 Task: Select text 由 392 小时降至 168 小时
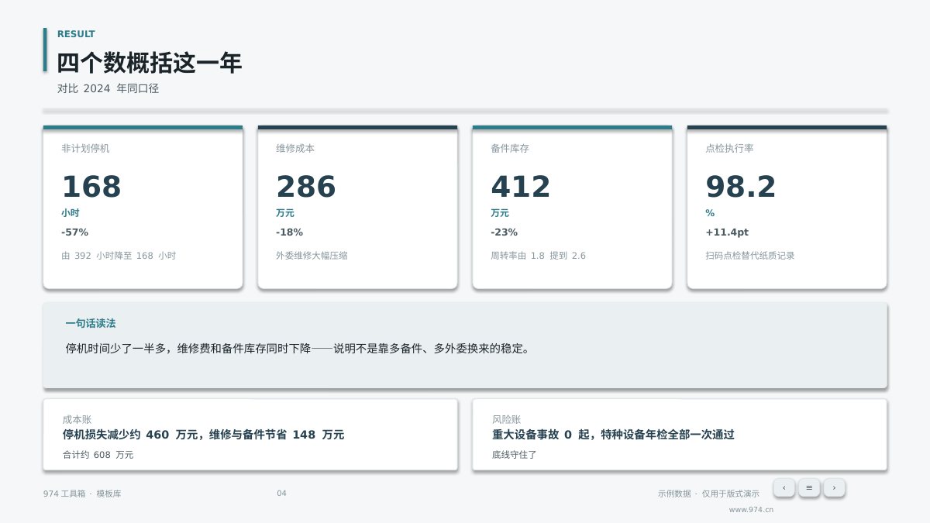pyautogui.click(x=119, y=256)
